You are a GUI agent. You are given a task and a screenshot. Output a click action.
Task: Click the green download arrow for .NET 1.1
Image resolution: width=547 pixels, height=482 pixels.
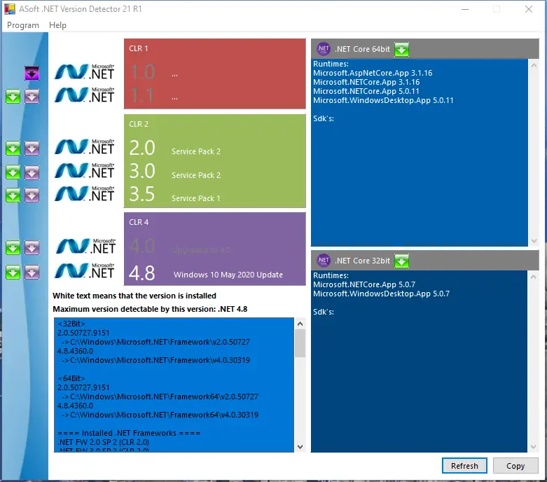coord(13,97)
